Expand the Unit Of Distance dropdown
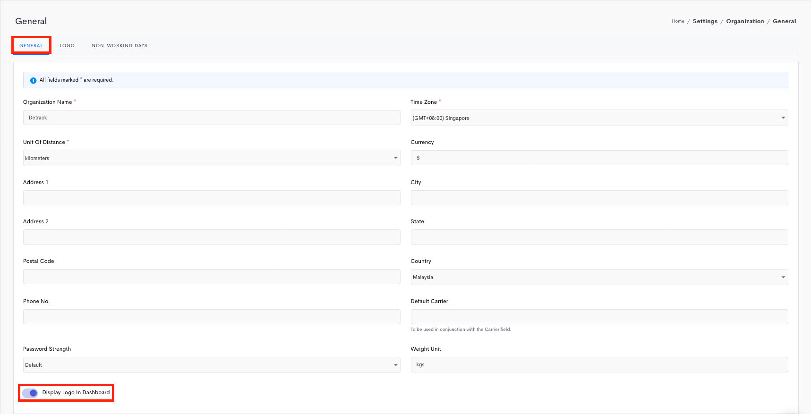811x414 pixels. click(x=212, y=158)
